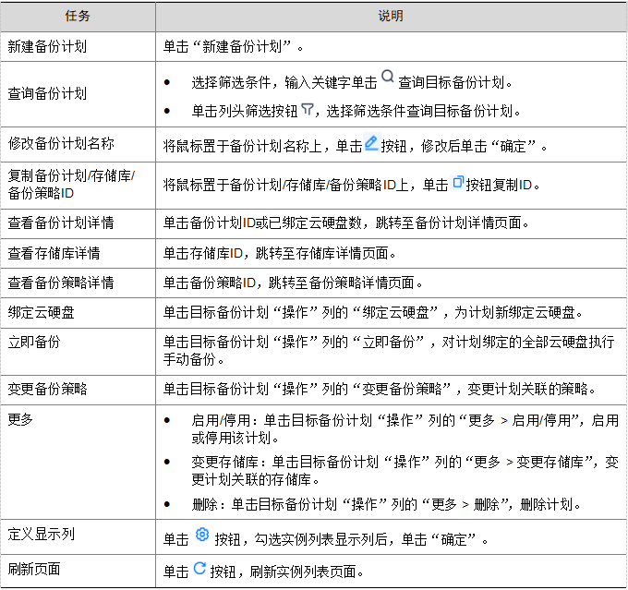Click the description '单击“新建备份计划”。'
628x590 pixels.
[x=234, y=47]
